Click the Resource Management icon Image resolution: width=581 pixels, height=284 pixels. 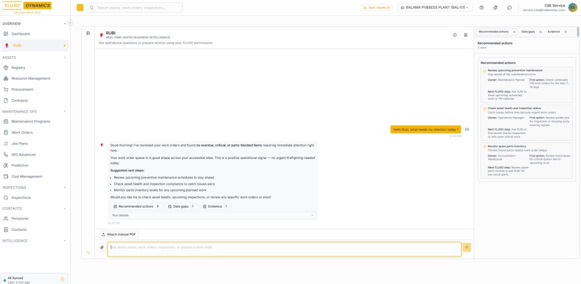click(x=6, y=78)
